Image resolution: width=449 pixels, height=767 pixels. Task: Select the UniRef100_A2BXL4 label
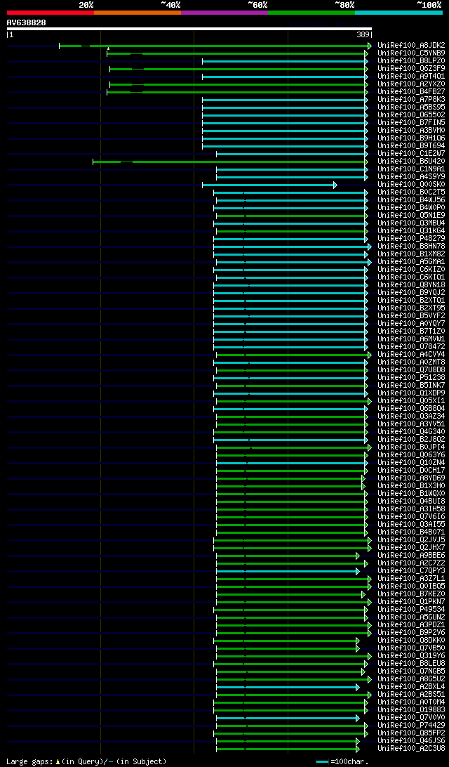tap(411, 687)
